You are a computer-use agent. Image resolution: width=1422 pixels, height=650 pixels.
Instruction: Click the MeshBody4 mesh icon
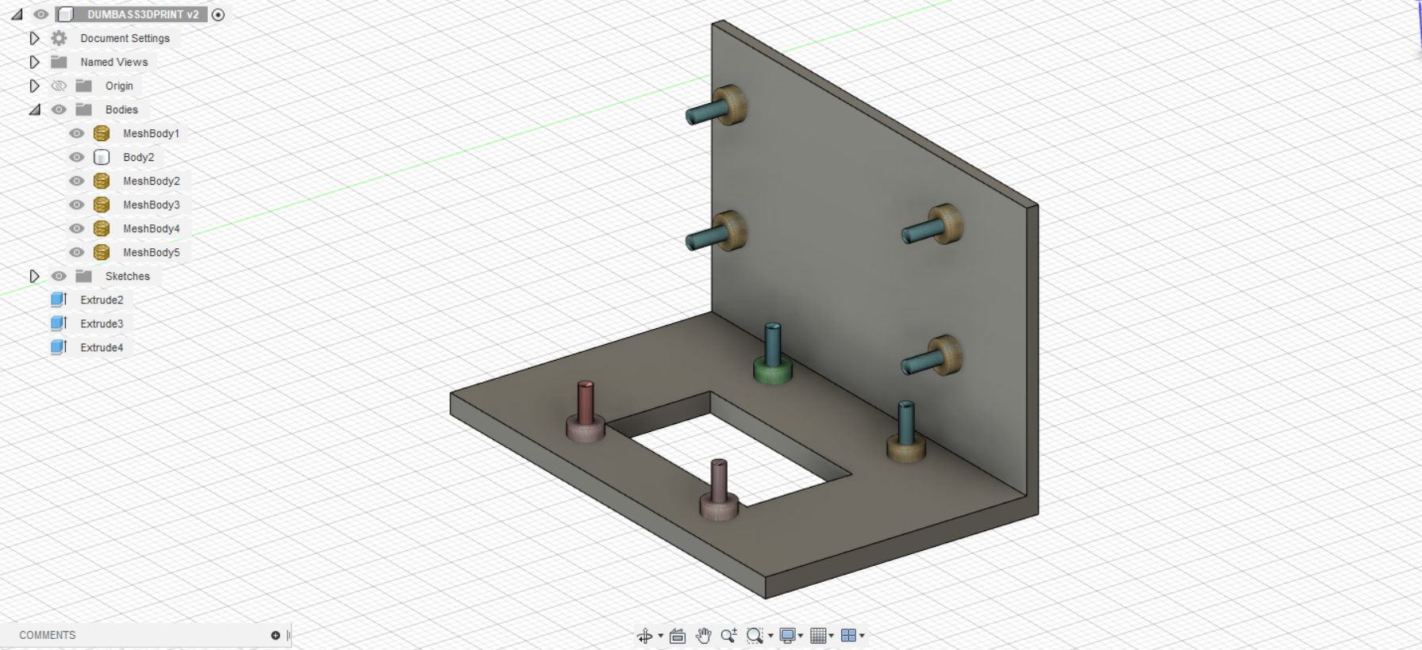tap(102, 228)
